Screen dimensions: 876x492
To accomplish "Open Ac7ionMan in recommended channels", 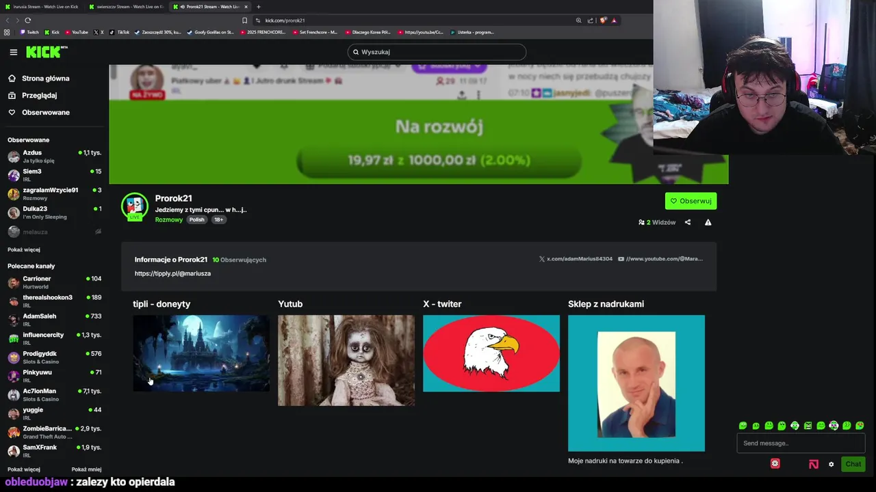I will click(x=54, y=395).
